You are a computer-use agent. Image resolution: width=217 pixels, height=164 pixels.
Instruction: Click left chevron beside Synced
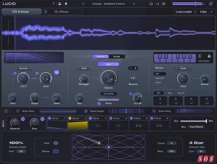click(x=17, y=68)
